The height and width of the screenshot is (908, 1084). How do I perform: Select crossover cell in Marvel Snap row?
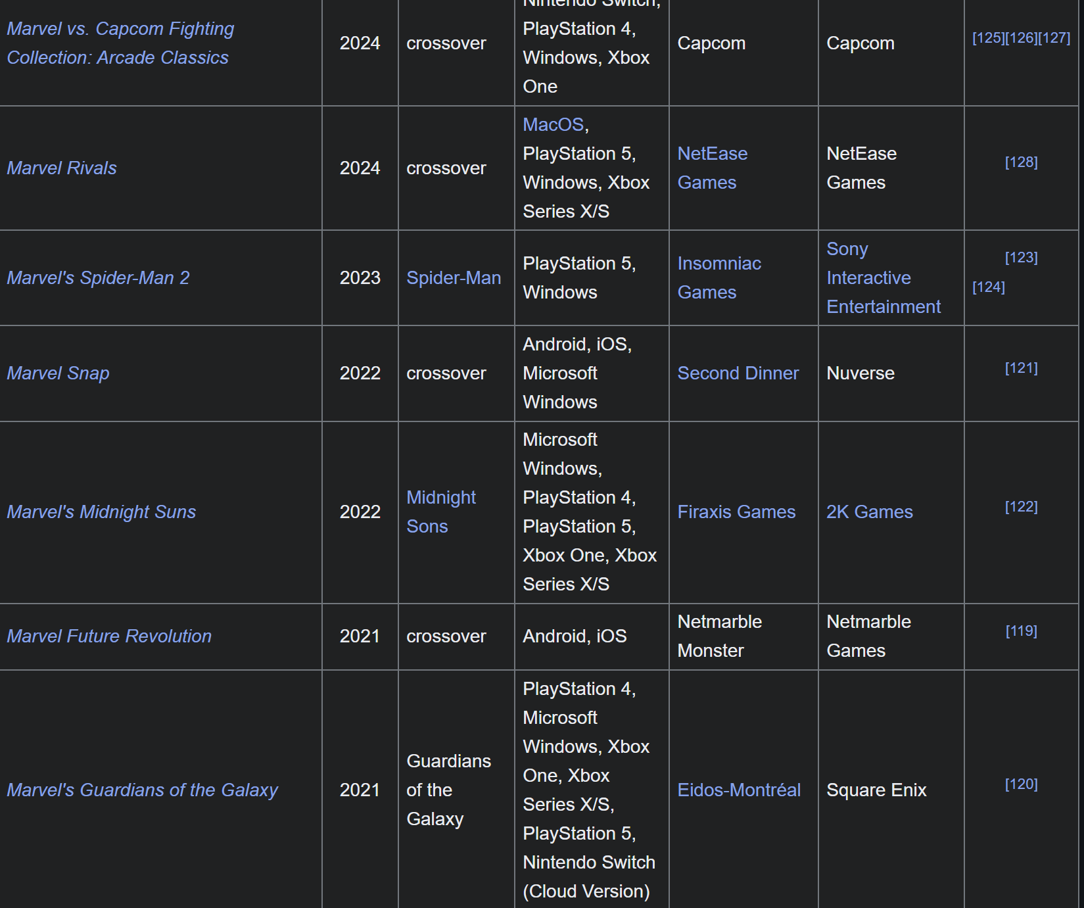[x=456, y=373]
